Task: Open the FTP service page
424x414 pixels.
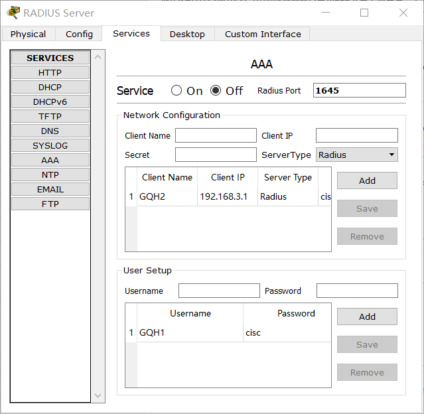Action: [x=50, y=204]
